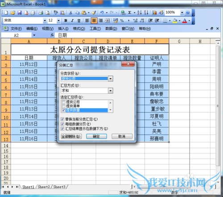Check 提货清单 in the subtotal items list
The height and width of the screenshot is (197, 223).
click(x=63, y=106)
